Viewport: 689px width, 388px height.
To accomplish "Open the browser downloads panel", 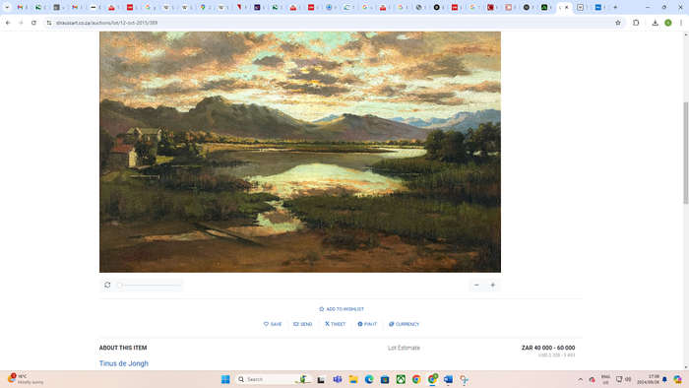I will [x=655, y=23].
